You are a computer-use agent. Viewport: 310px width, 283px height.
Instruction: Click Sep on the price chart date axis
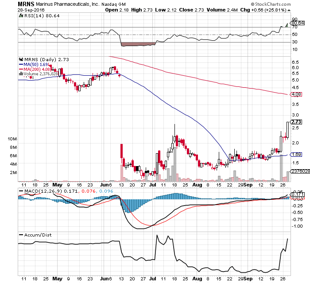coord(248,185)
